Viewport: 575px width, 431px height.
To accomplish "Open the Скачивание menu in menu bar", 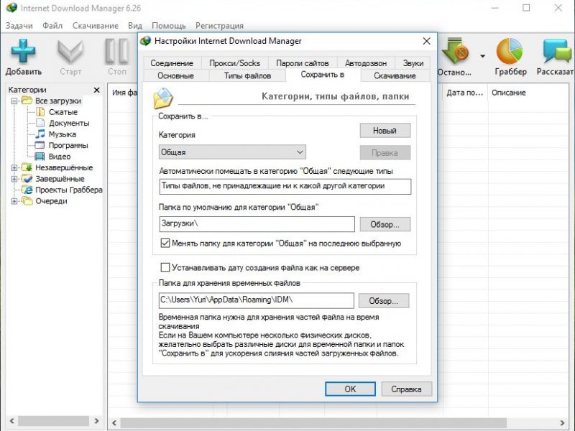I will tap(96, 26).
